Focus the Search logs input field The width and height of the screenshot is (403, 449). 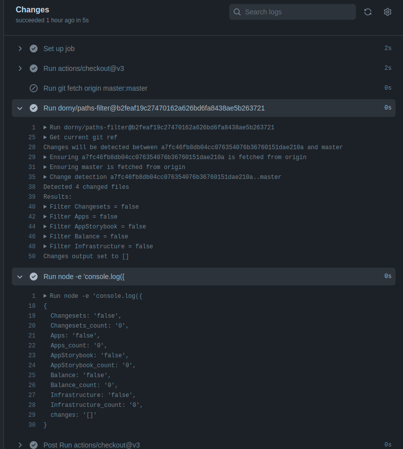(292, 12)
